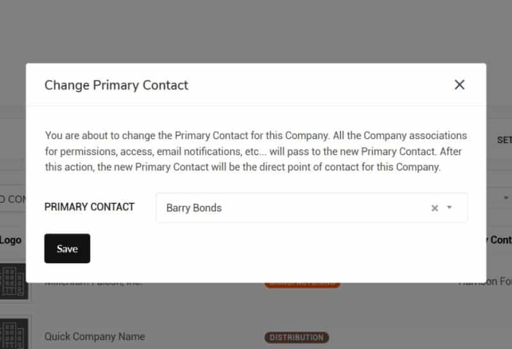The image size is (512, 349).
Task: Expand the dimmed dropdown caret behind dialog
Action: [x=506, y=198]
